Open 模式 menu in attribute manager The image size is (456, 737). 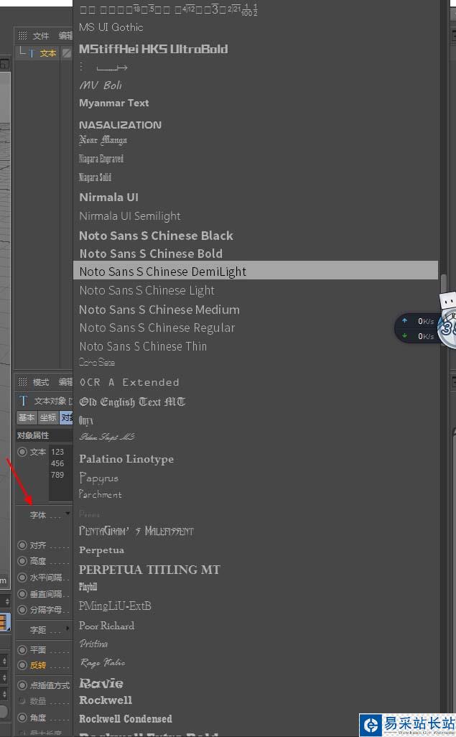[x=41, y=382]
